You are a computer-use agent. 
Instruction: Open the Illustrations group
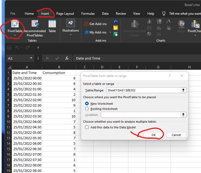click(x=70, y=27)
